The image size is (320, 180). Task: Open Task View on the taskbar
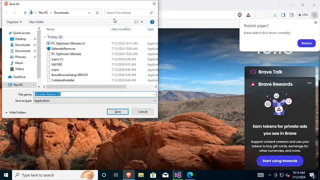[x=116, y=175]
